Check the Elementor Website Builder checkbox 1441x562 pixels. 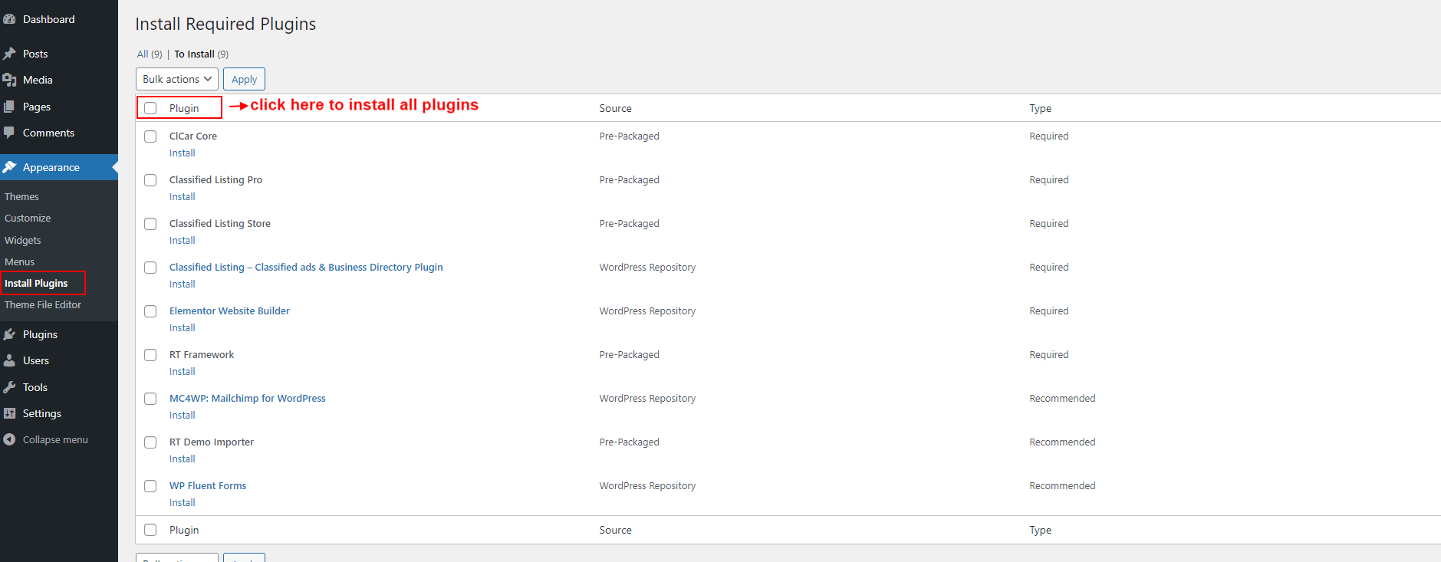tap(150, 311)
